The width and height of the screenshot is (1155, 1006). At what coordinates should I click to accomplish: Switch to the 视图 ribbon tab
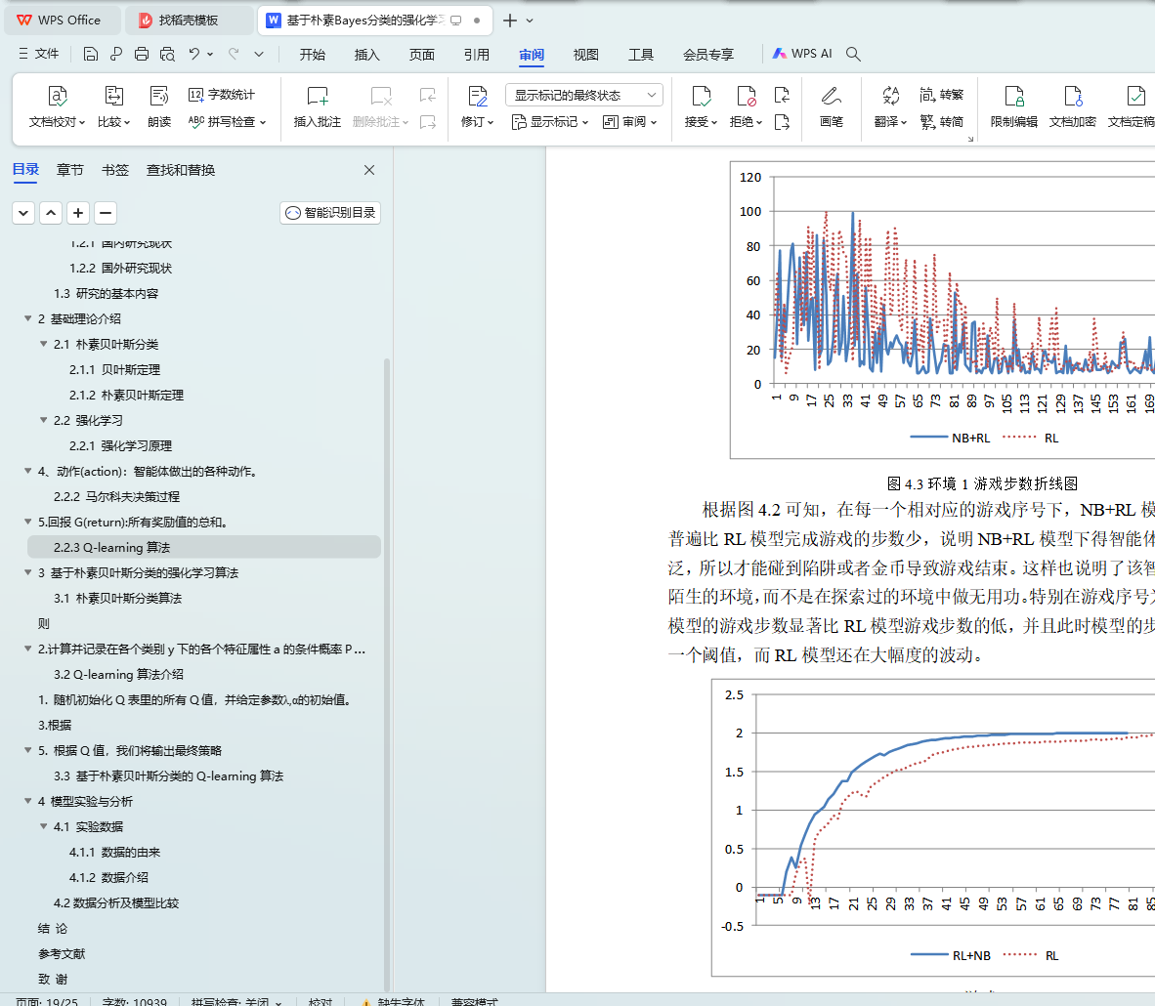click(585, 55)
